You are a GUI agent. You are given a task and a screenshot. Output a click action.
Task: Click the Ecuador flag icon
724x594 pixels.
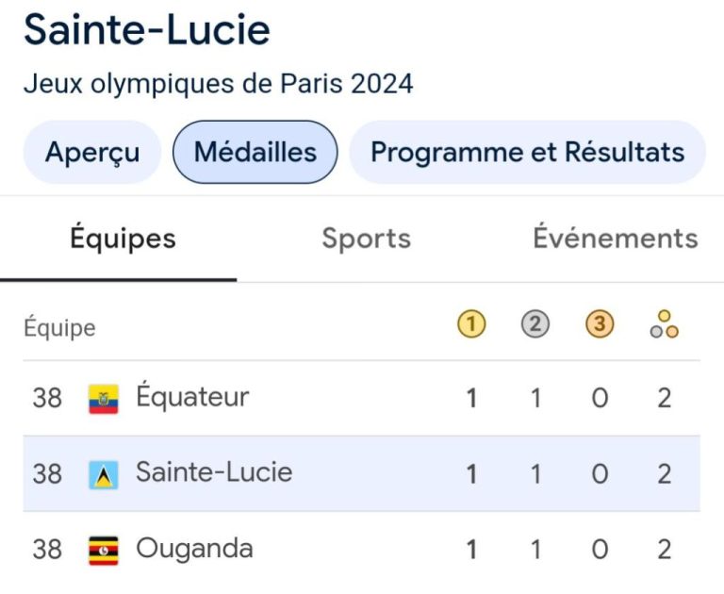coord(104,399)
